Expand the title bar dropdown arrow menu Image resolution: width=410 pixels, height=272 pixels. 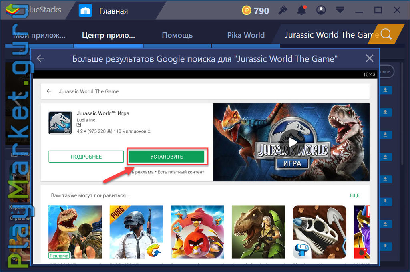340,10
